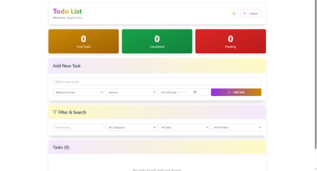The image size is (317, 171).
Task: Click the Todo List title
Action: coord(67,11)
